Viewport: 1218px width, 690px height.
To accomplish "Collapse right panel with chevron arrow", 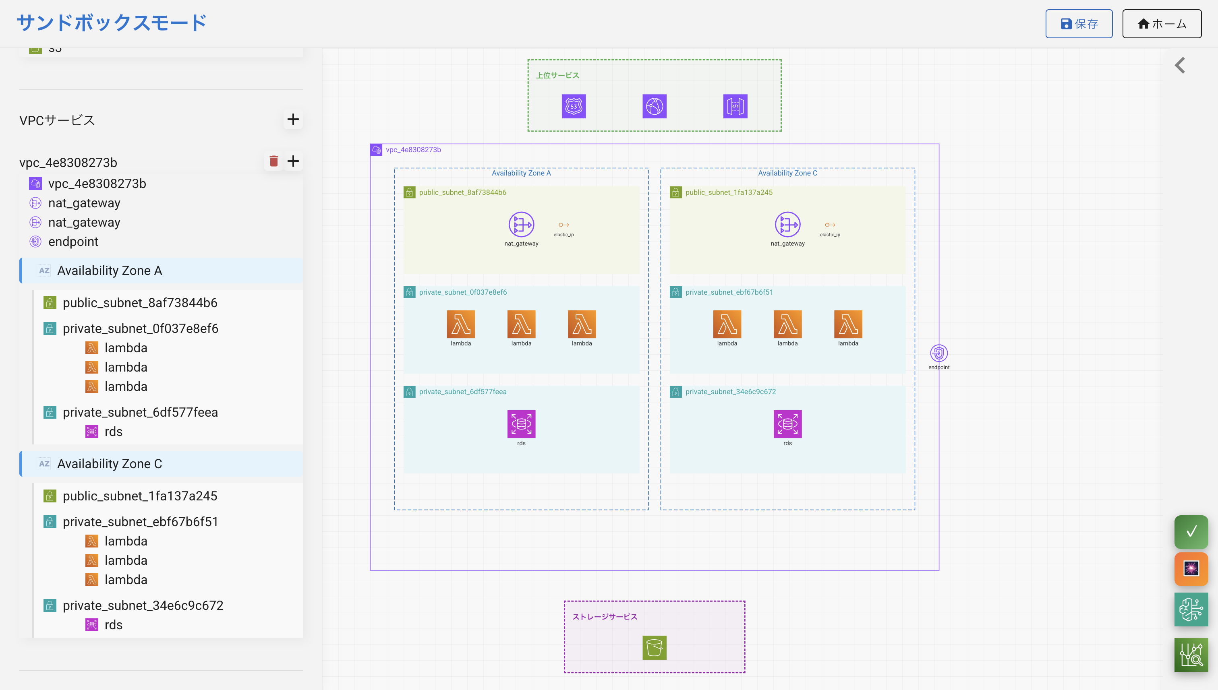I will coord(1180,65).
